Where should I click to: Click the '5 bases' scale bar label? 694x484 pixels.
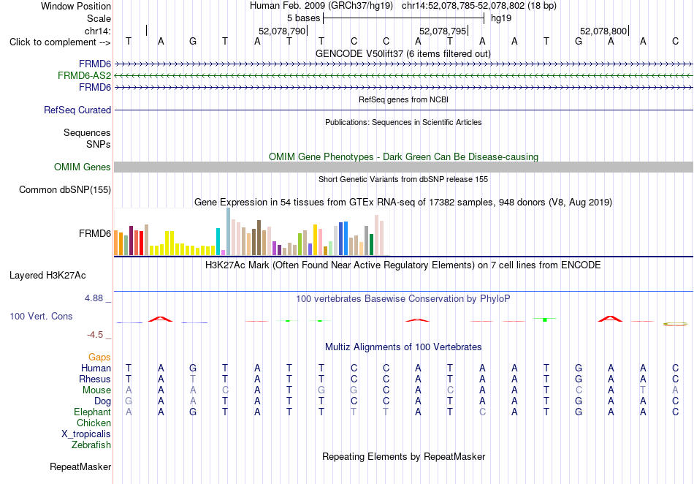point(304,18)
